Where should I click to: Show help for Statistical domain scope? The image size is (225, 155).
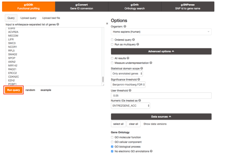[142, 68]
